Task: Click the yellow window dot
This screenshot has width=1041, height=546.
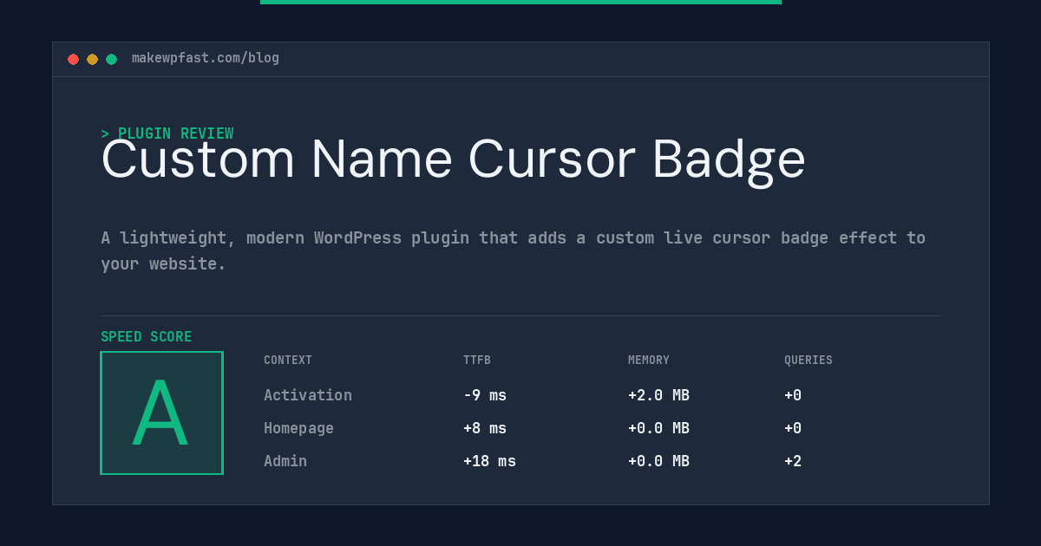Action: [x=92, y=59]
